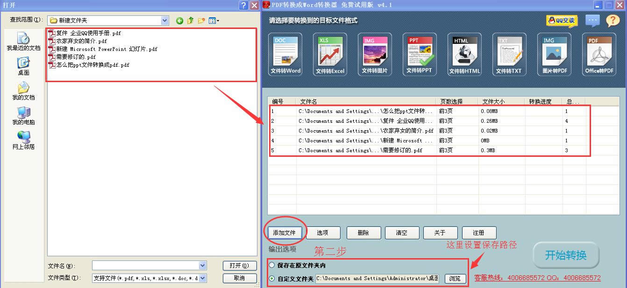Open the help question mark icon
This screenshot has width=627, height=288.
click(613, 21)
